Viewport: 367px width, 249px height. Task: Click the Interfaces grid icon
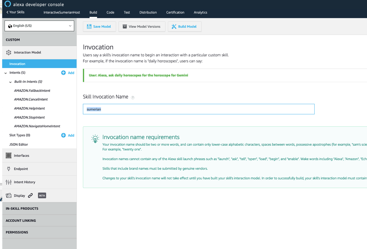(x=9, y=155)
